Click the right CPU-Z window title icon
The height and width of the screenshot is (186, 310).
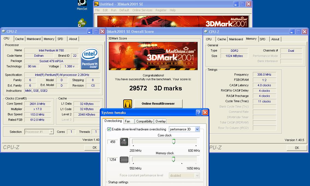[x=206, y=32]
